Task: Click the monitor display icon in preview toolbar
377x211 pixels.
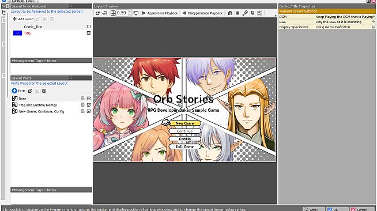Action: pos(136,13)
